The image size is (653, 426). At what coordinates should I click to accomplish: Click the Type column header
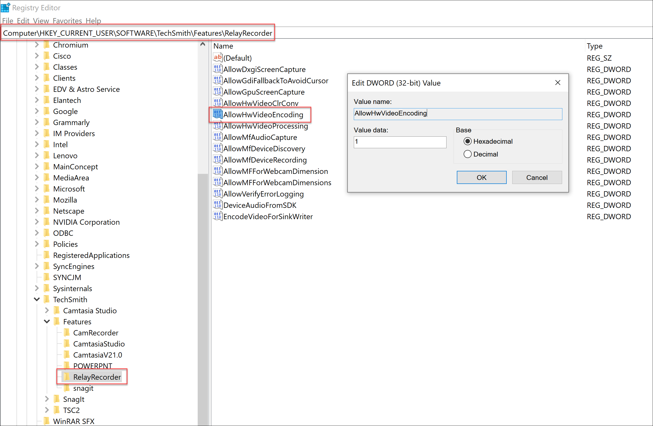click(594, 46)
